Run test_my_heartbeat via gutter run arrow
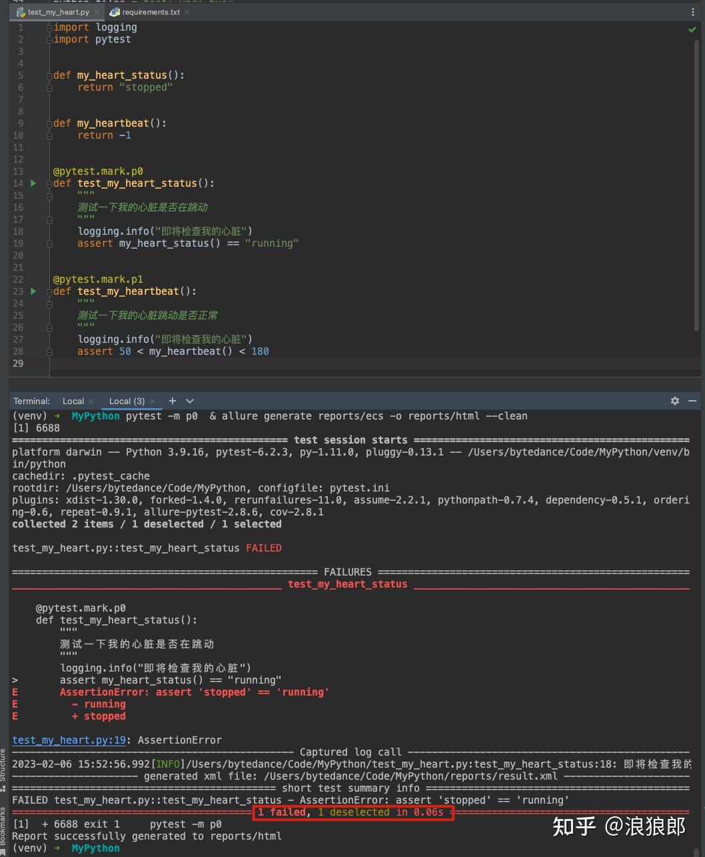705x857 pixels. click(33, 291)
